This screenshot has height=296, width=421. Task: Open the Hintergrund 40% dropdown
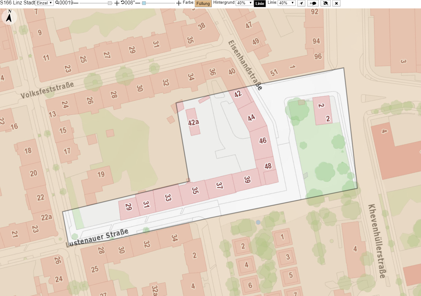pyautogui.click(x=244, y=3)
